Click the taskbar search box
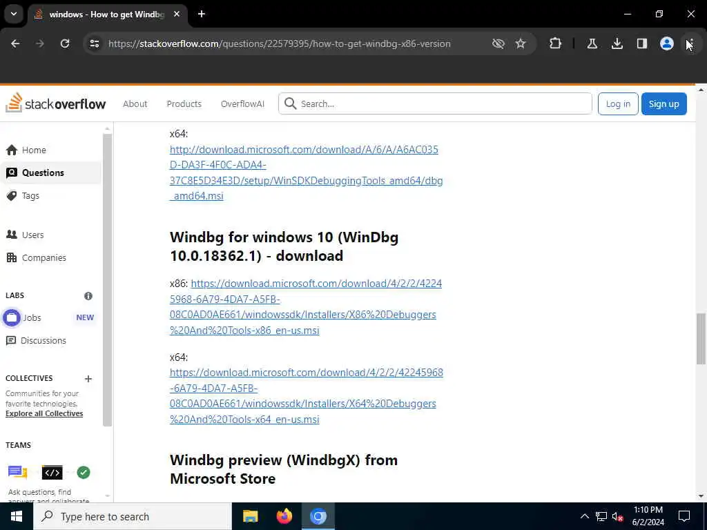707x530 pixels. pos(132,516)
